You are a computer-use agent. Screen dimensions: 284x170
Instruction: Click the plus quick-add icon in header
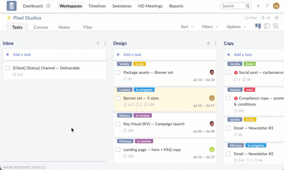coord(258,6)
